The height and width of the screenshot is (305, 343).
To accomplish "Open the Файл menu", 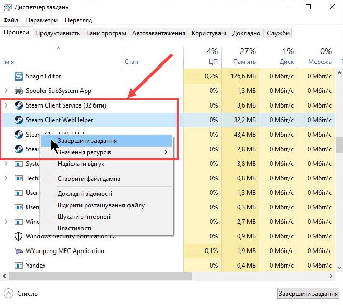I will click(x=10, y=20).
